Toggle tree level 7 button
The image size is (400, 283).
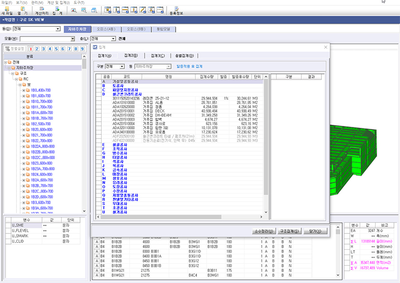69,49
